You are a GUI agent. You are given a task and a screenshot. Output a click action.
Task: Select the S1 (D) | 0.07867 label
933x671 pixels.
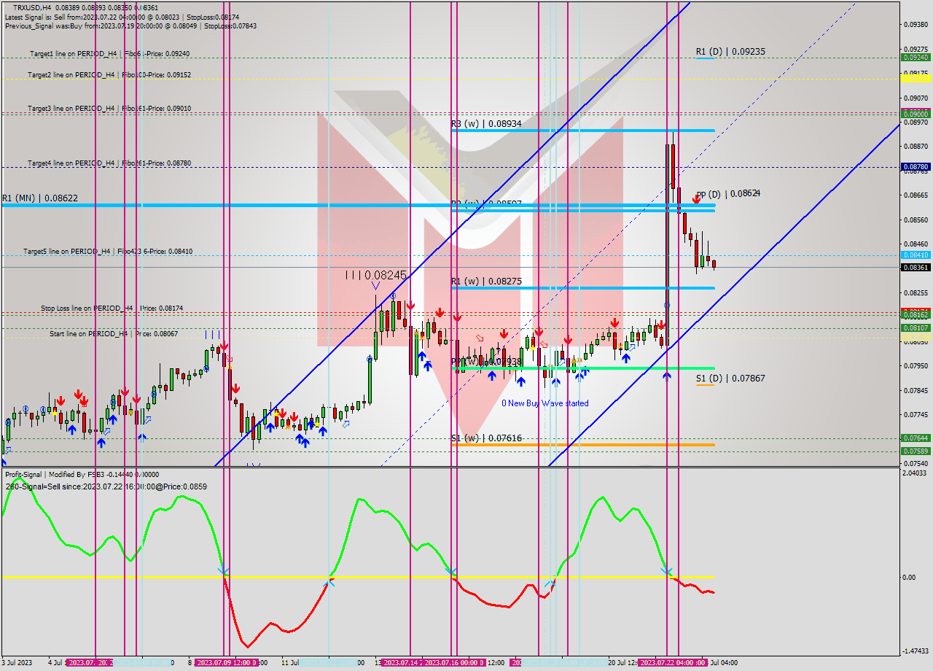(730, 379)
